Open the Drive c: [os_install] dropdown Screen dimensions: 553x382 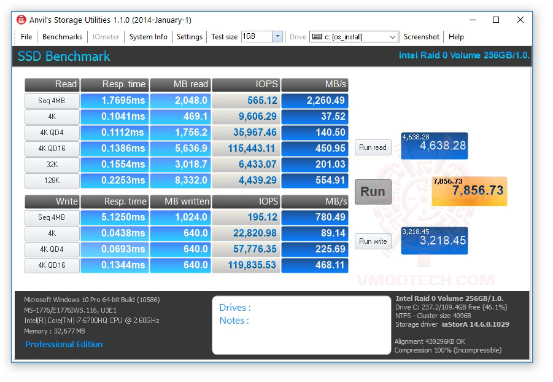pyautogui.click(x=354, y=37)
